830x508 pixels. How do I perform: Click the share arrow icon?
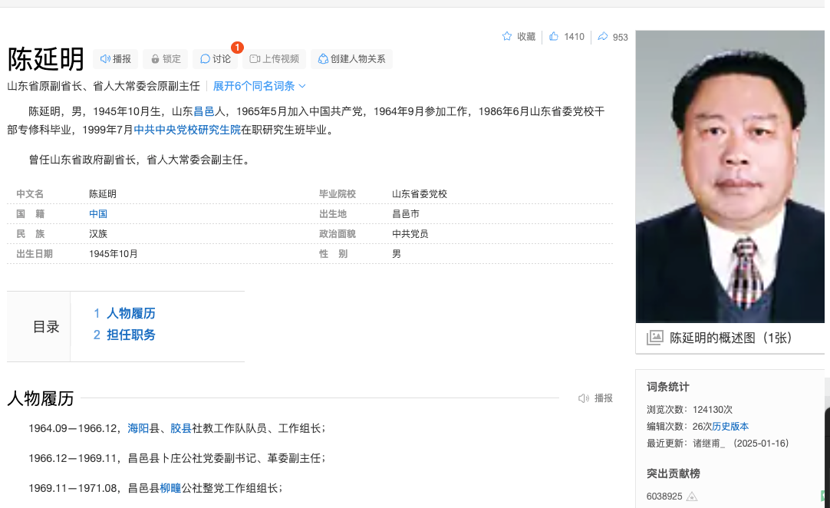603,37
